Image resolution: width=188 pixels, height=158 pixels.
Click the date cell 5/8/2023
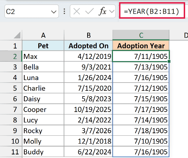point(89,99)
